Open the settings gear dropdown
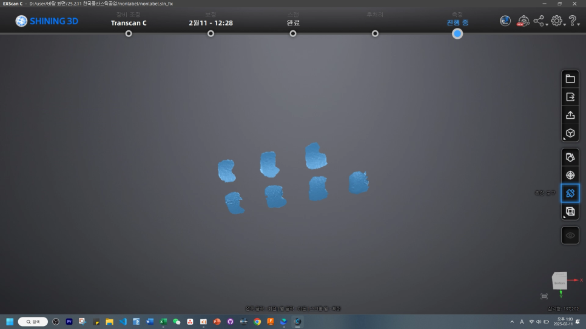Image resolution: width=586 pixels, height=329 pixels. click(558, 21)
